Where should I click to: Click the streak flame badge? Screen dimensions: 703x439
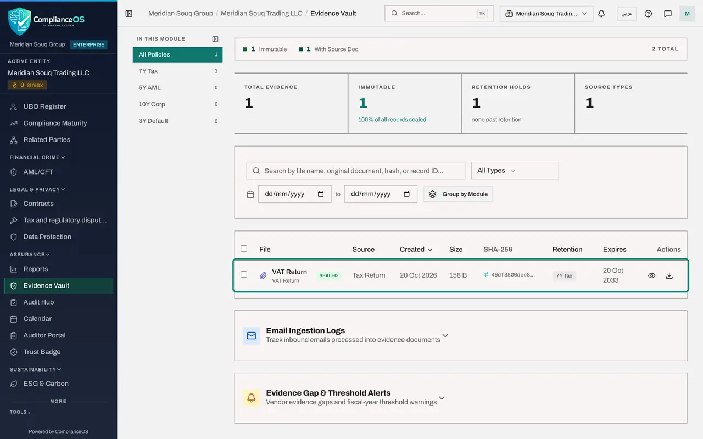tap(27, 85)
